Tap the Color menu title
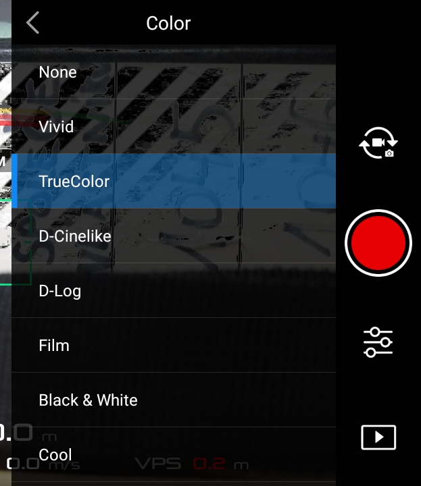Screen dimensions: 421x486 coord(168,23)
